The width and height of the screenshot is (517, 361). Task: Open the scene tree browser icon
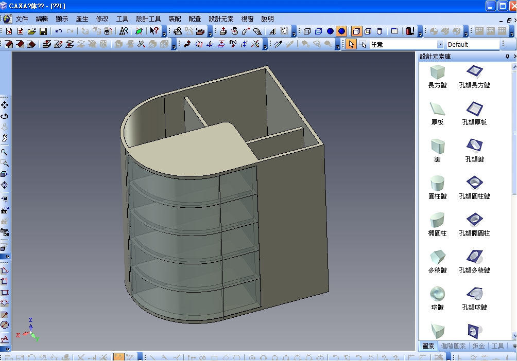coord(124,31)
